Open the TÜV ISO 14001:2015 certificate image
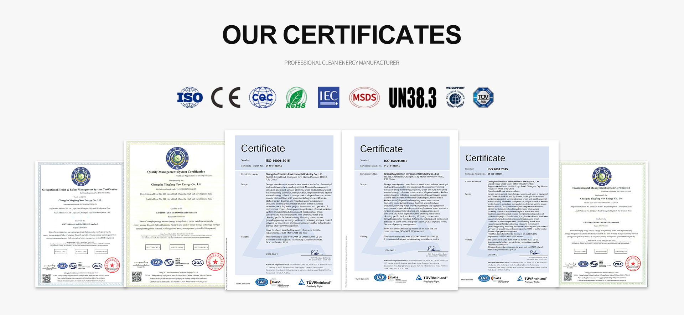Screen dimensions: 684x315 284,210
